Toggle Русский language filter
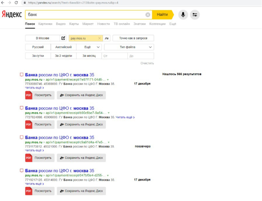 (x=38, y=47)
